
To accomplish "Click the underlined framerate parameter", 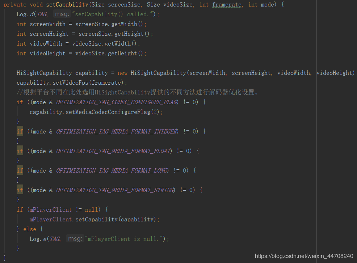I will click(x=227, y=5).
